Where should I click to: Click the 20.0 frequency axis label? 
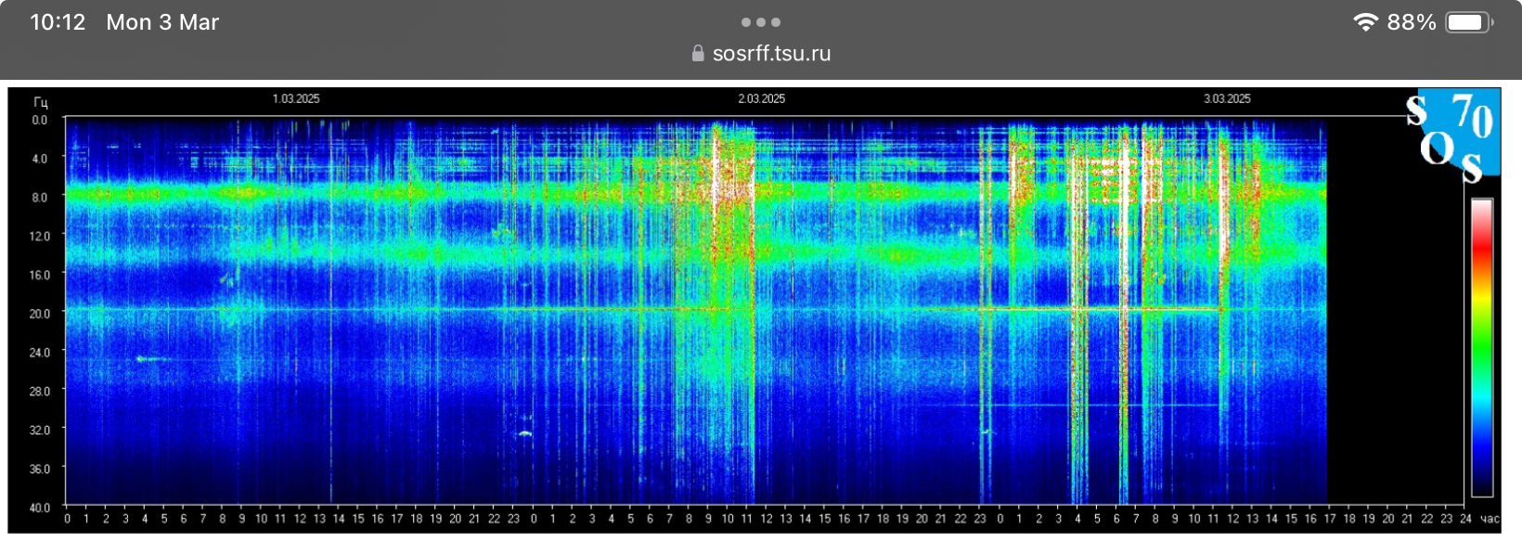point(40,314)
